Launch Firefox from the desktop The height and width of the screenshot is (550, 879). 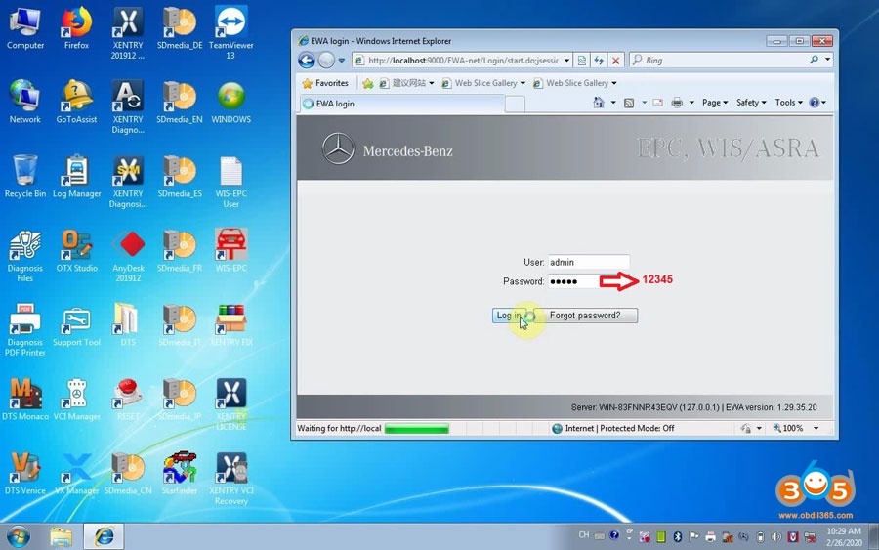76,28
